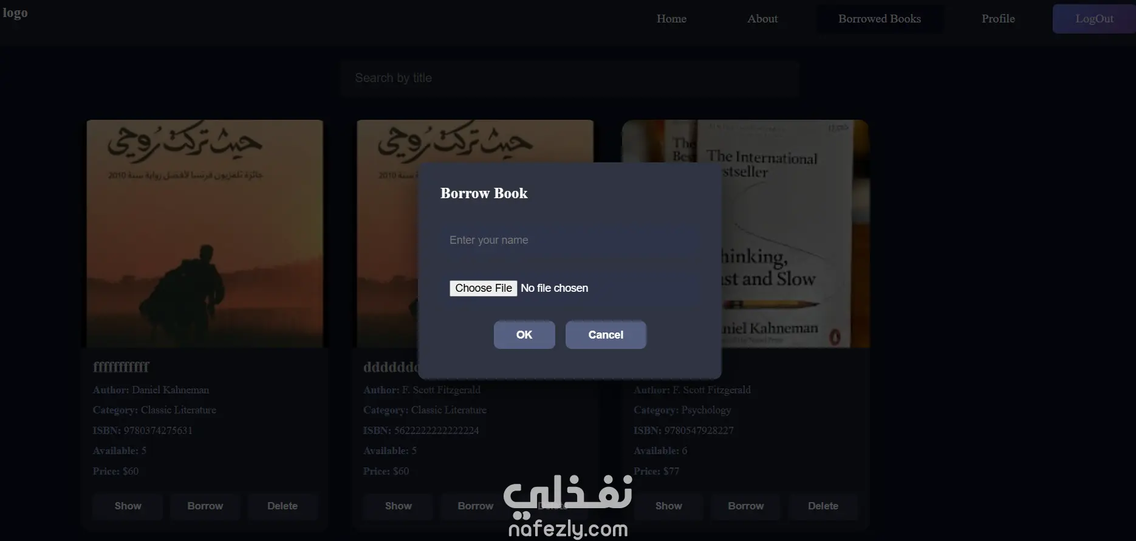This screenshot has width=1136, height=541.
Task: Show details for book ffffffffffff
Action: [x=128, y=506]
